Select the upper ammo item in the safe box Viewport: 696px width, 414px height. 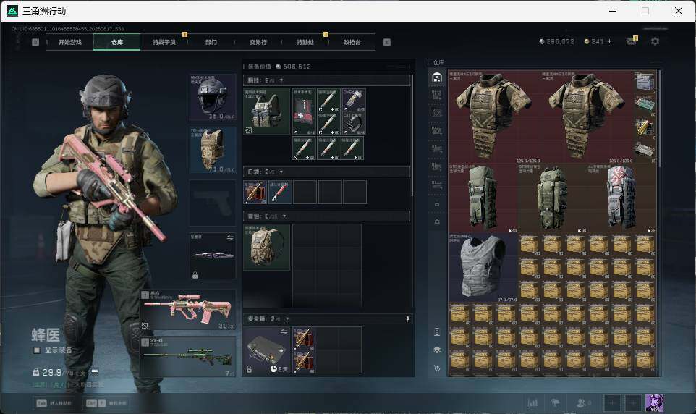tap(304, 339)
